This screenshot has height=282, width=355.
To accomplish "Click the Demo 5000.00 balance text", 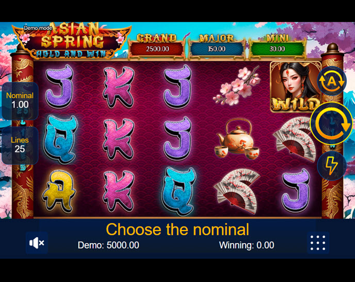I will point(108,245).
